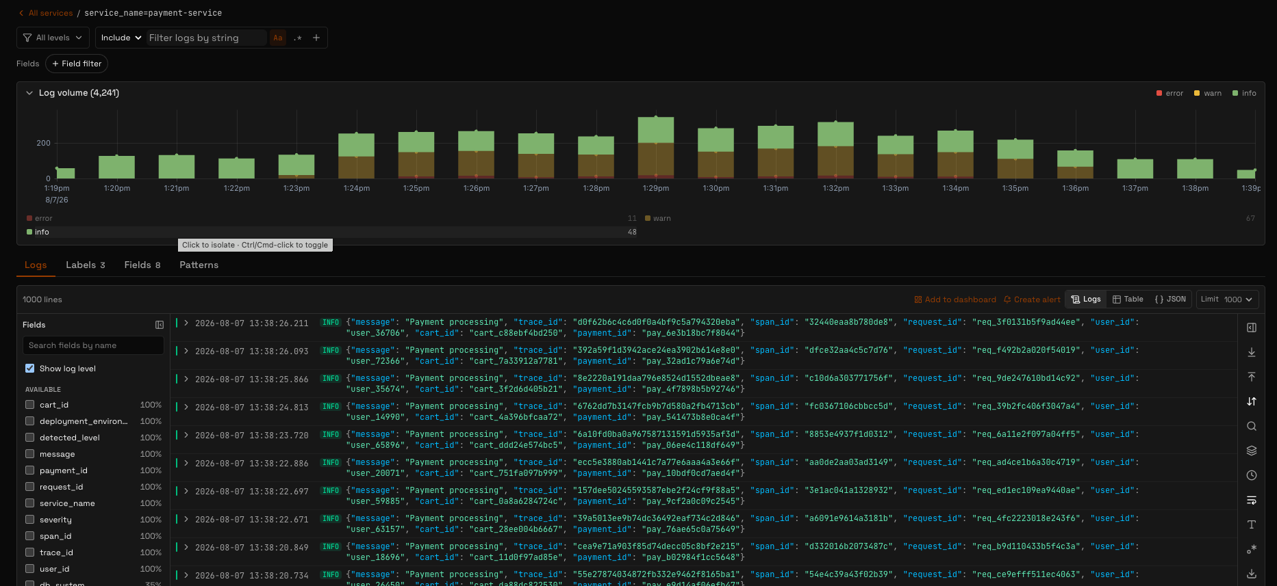Check the request_id field checkbox

30,487
